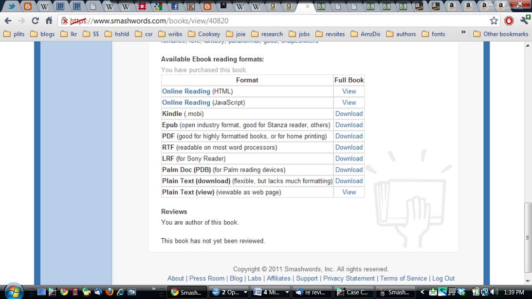Viewport: 532px width, 299px height.
Task: Download the Kindle (.mobi) version
Action: [349, 114]
